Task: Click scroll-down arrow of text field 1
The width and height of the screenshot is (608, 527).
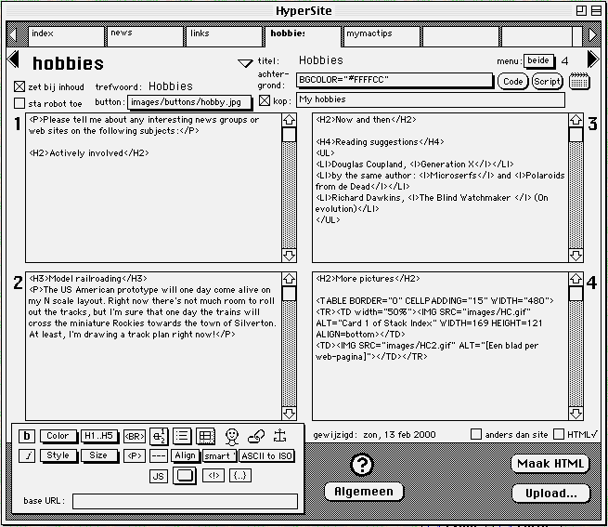Action: coord(289,256)
